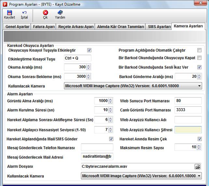This screenshot has width=209, height=186.
Task: Click Okuma Sonrası Bekleme value field
Action: pyautogui.click(x=75, y=77)
